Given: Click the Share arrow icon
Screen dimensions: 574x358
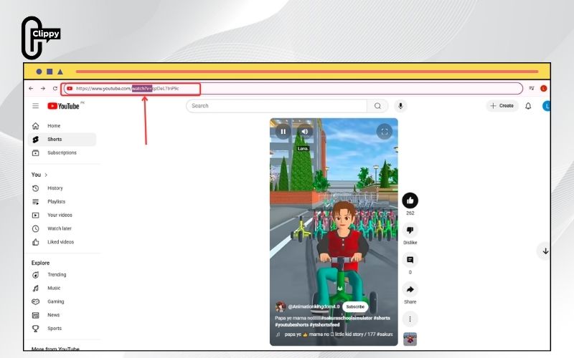Looking at the screenshot, I should click(410, 289).
